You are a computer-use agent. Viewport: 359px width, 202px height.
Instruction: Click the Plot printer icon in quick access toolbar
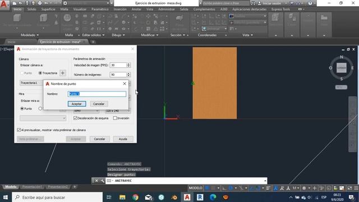pyautogui.click(x=40, y=3)
